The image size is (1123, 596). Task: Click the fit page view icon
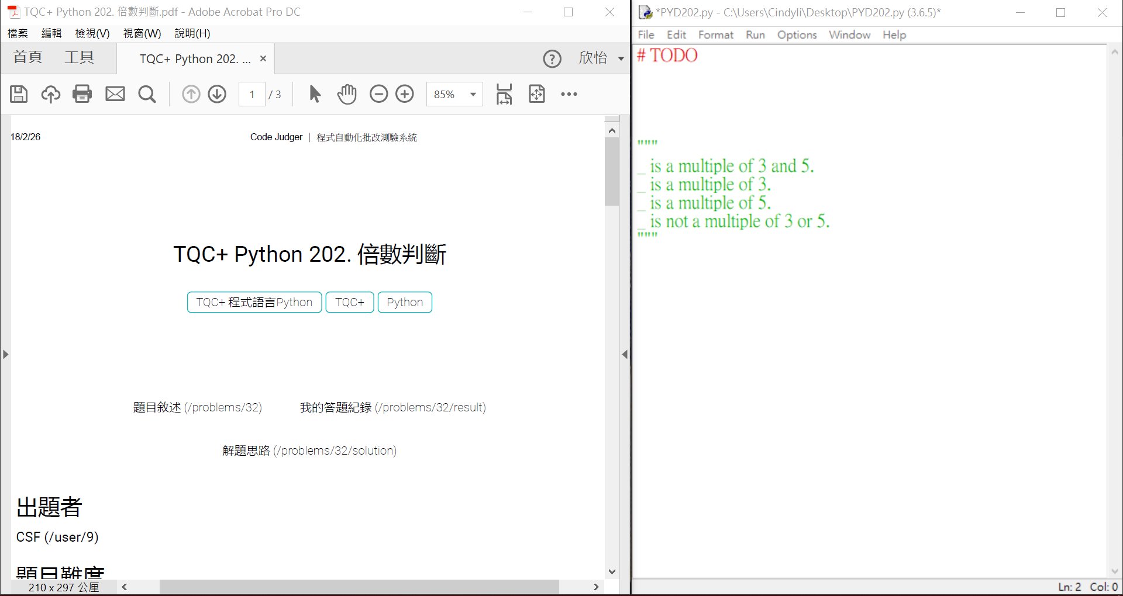pyautogui.click(x=537, y=94)
